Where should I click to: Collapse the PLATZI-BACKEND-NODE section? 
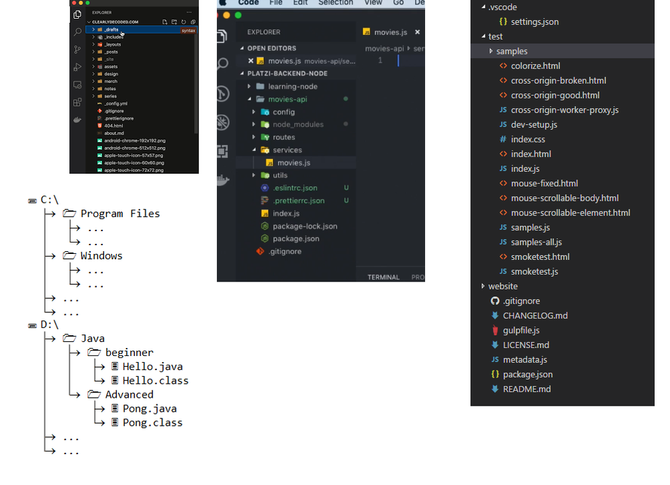click(x=241, y=74)
